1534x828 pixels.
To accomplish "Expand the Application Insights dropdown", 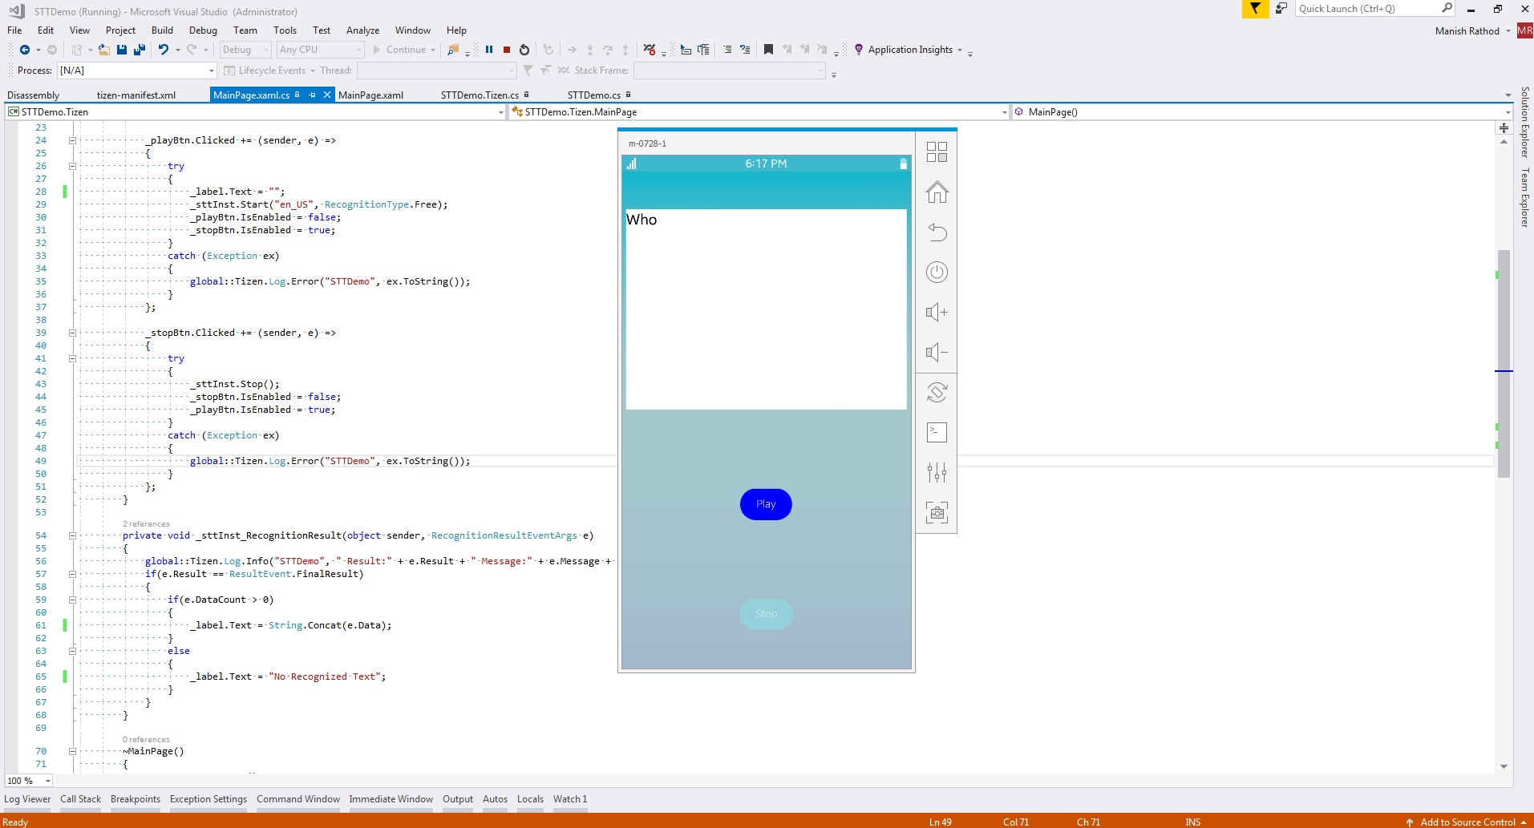I will (959, 50).
